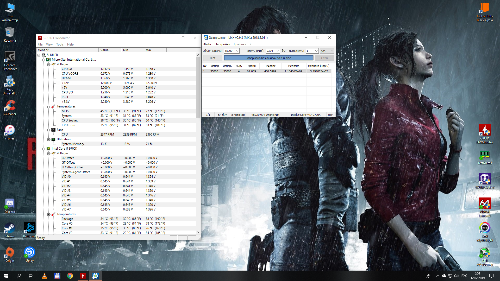The width and height of the screenshot is (500, 281).
Task: Collapse the Micro-Star International tree node
Action: (x=44, y=60)
